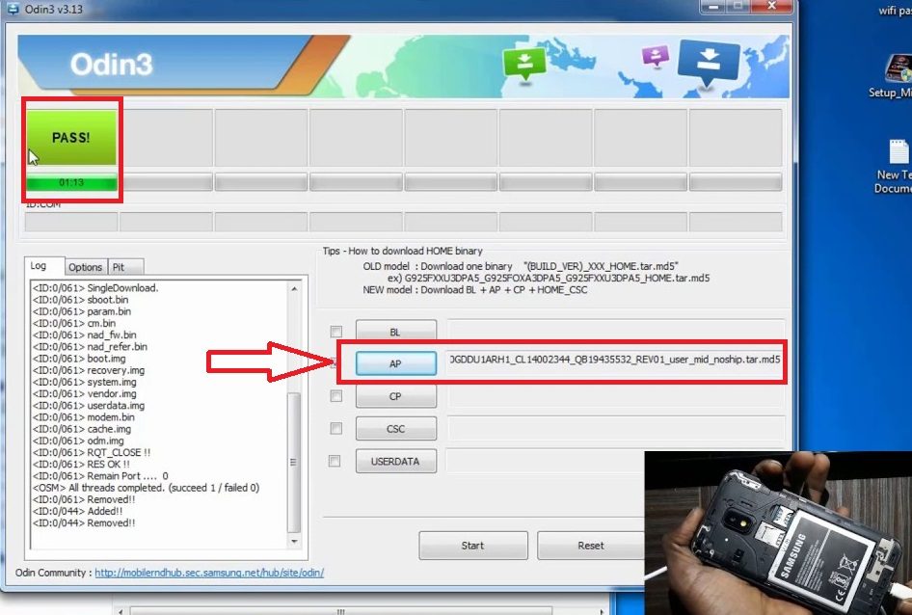Switch to the Options tab
This screenshot has width=912, height=615.
click(x=86, y=267)
